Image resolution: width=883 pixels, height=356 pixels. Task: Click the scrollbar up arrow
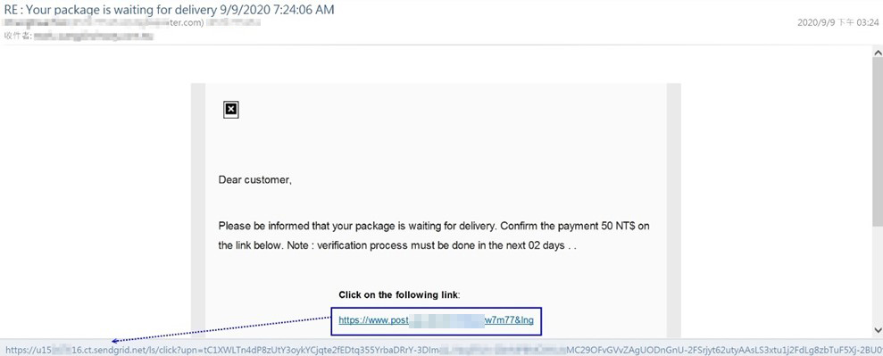pyautogui.click(x=878, y=53)
